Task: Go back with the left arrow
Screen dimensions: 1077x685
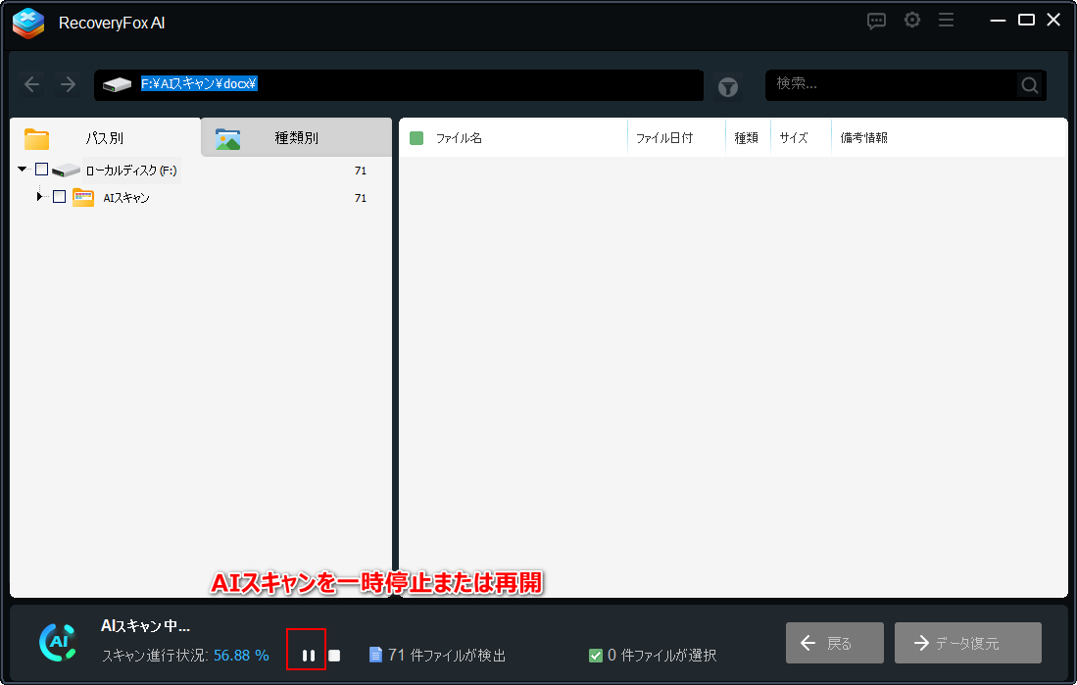Action: 31,84
